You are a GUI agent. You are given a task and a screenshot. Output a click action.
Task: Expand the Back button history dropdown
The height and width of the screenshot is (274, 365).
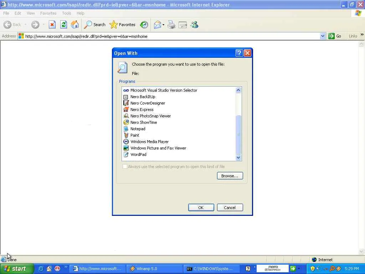click(x=25, y=25)
